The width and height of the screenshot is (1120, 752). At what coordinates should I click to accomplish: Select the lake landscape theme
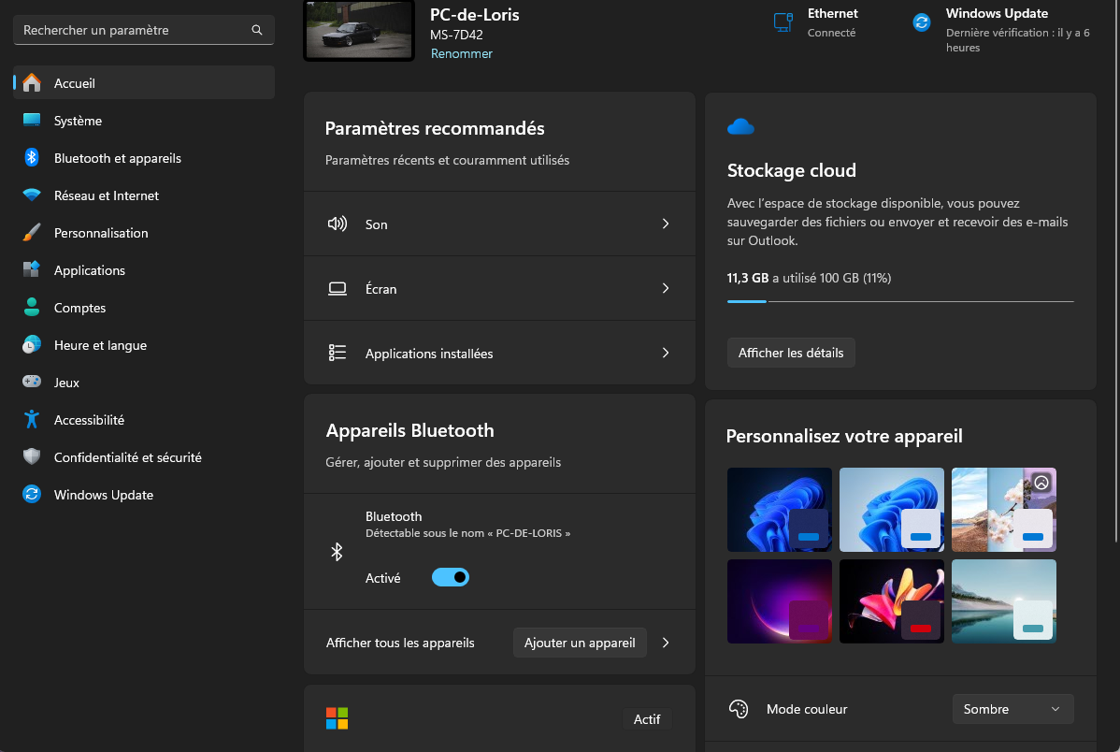[x=1003, y=601]
